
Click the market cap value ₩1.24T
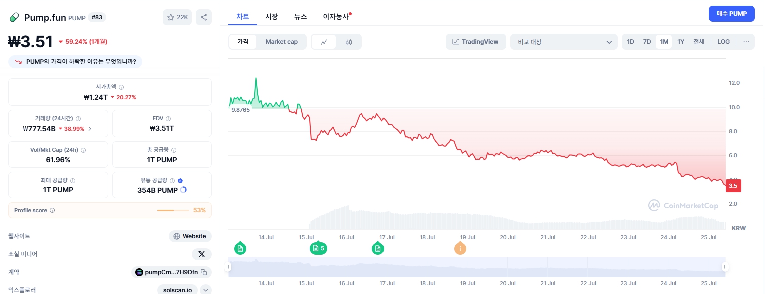[96, 97]
